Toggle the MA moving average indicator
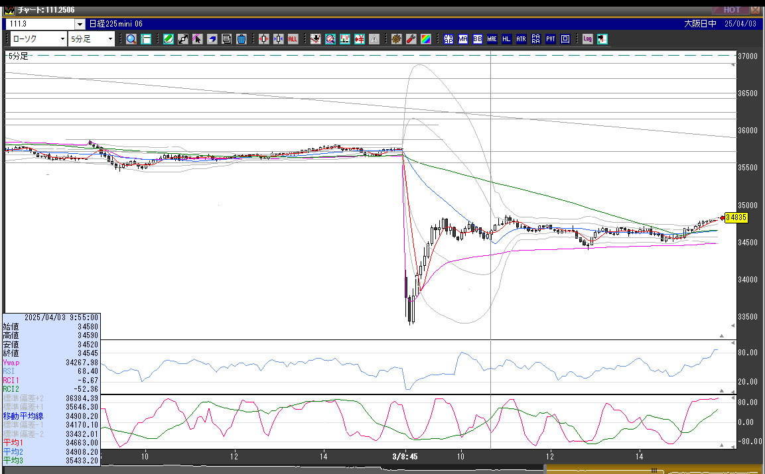This screenshot has height=474, width=765. pyautogui.click(x=463, y=39)
